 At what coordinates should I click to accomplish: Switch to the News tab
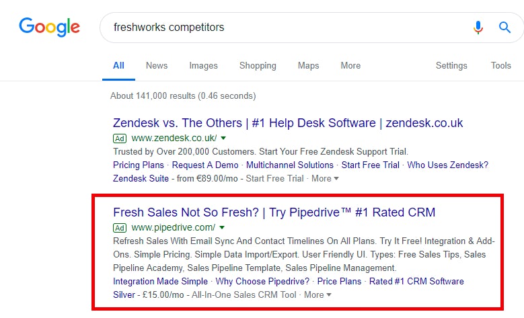[x=157, y=65]
